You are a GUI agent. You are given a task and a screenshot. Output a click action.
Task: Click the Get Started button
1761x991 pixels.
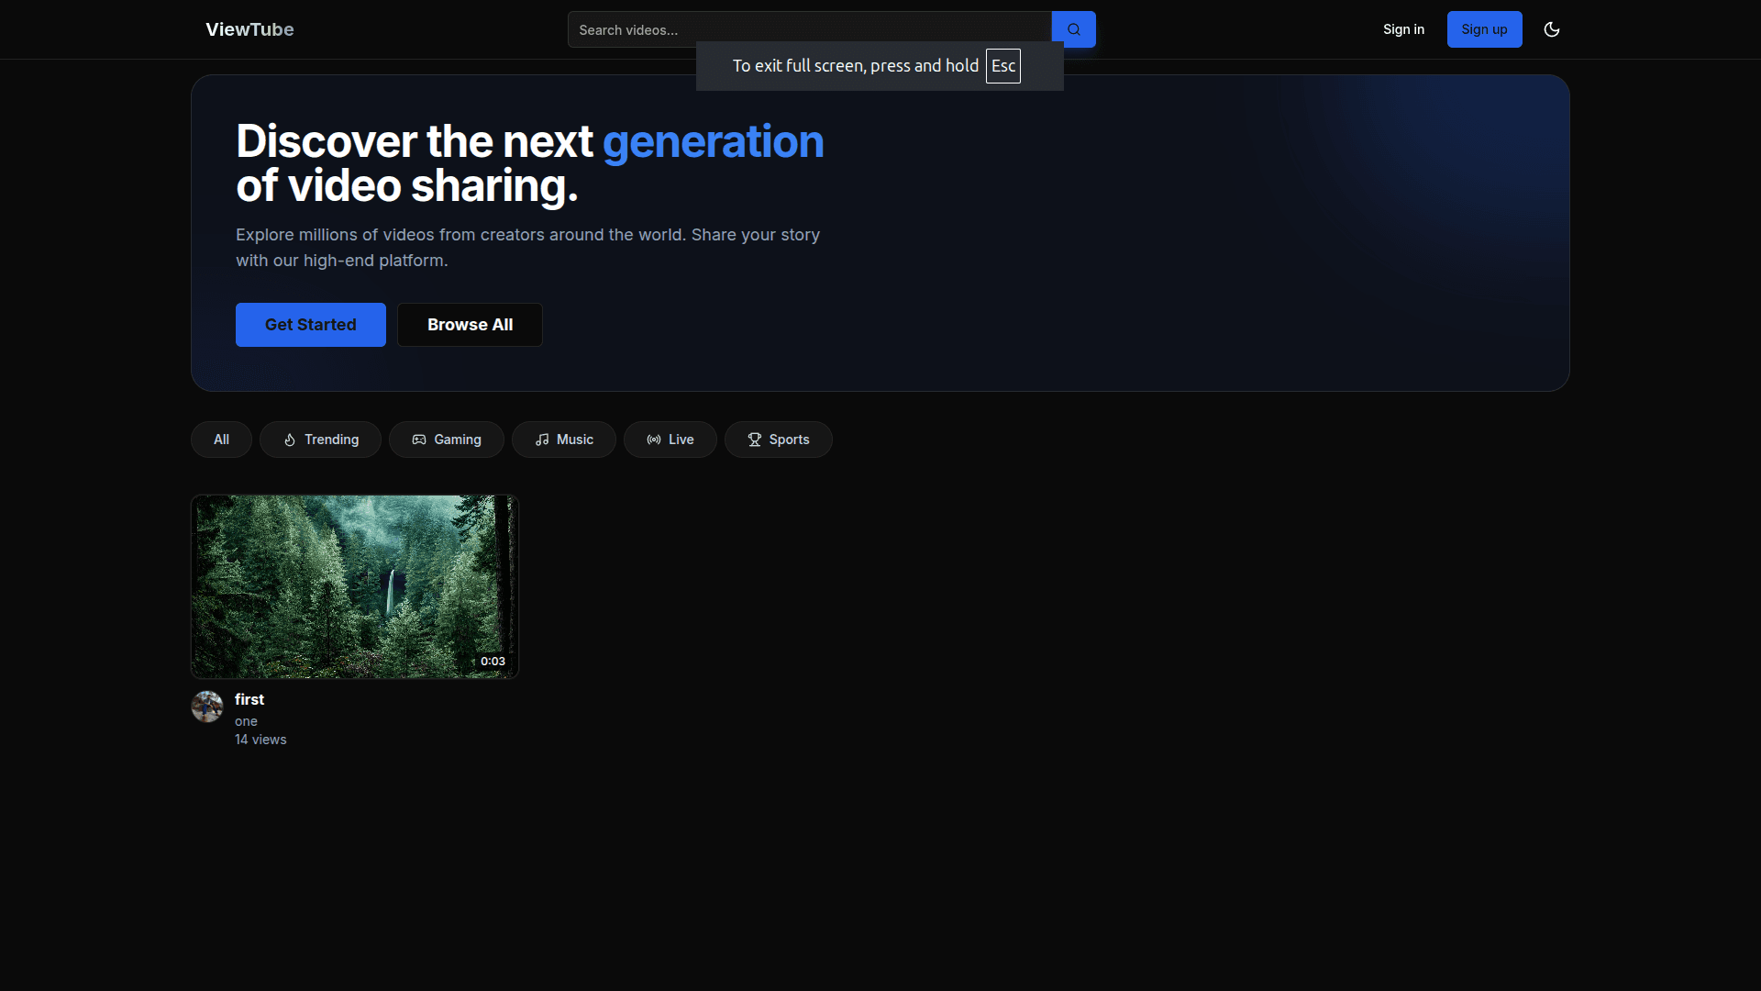pyautogui.click(x=310, y=325)
